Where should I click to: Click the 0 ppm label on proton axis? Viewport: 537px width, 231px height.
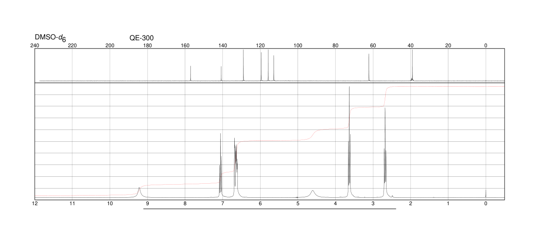tap(486, 203)
